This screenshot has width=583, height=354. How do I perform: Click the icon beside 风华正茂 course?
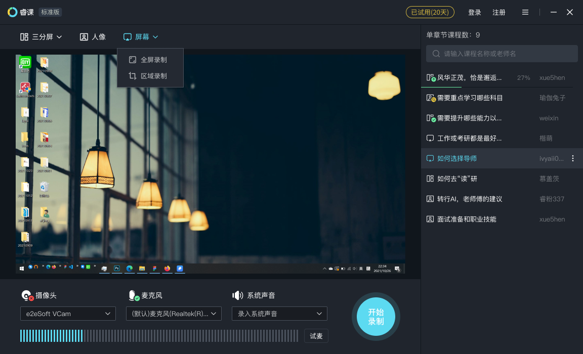431,78
